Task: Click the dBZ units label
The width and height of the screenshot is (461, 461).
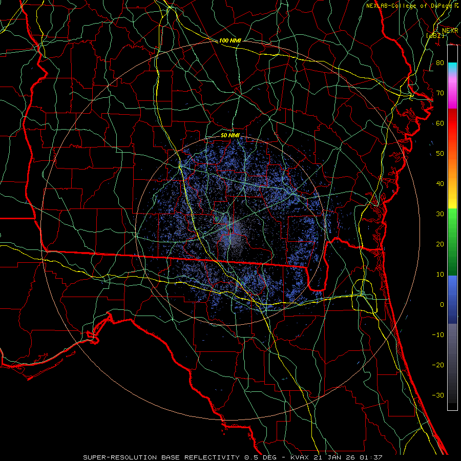Action: (435, 35)
